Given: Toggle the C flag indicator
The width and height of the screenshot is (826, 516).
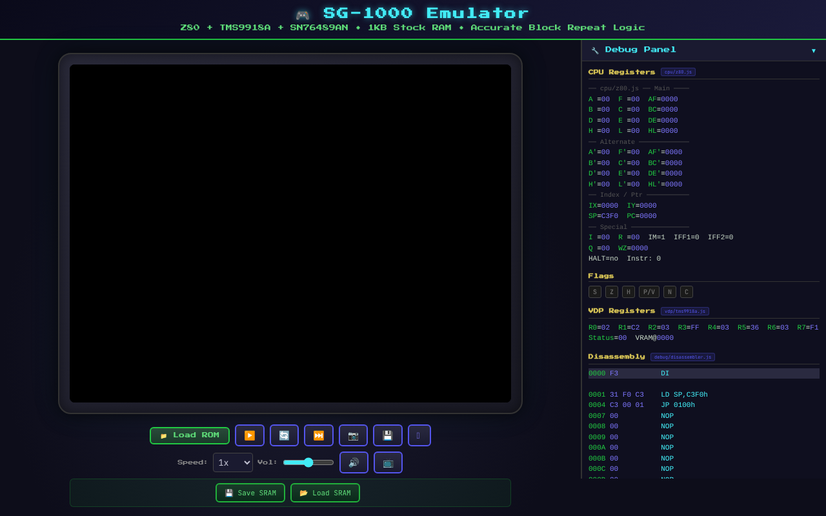Looking at the screenshot, I should click(687, 292).
